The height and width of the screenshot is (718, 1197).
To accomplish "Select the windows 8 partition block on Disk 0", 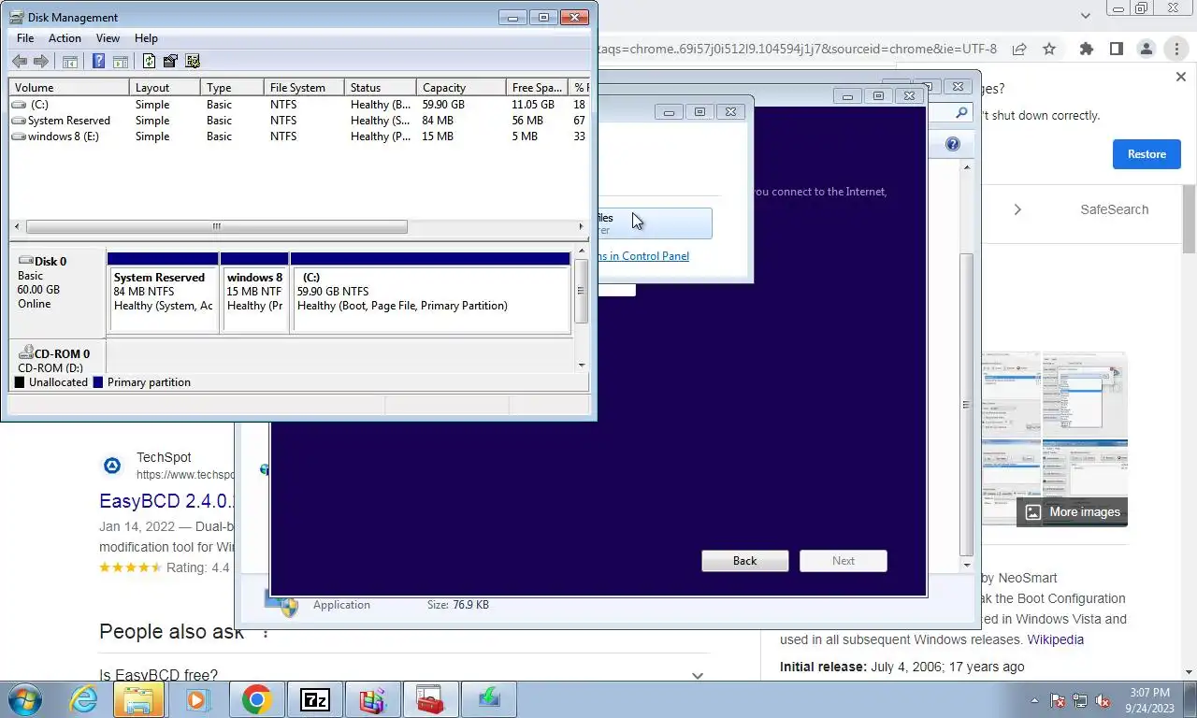I will click(254, 293).
